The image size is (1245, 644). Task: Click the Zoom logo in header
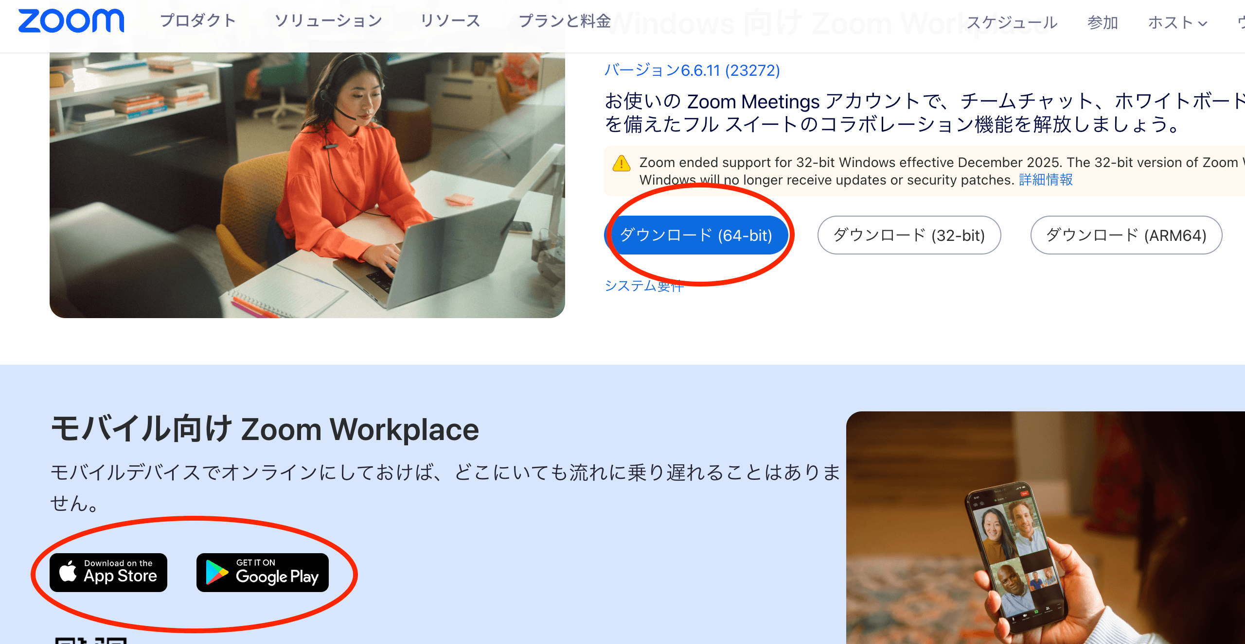[x=71, y=21]
